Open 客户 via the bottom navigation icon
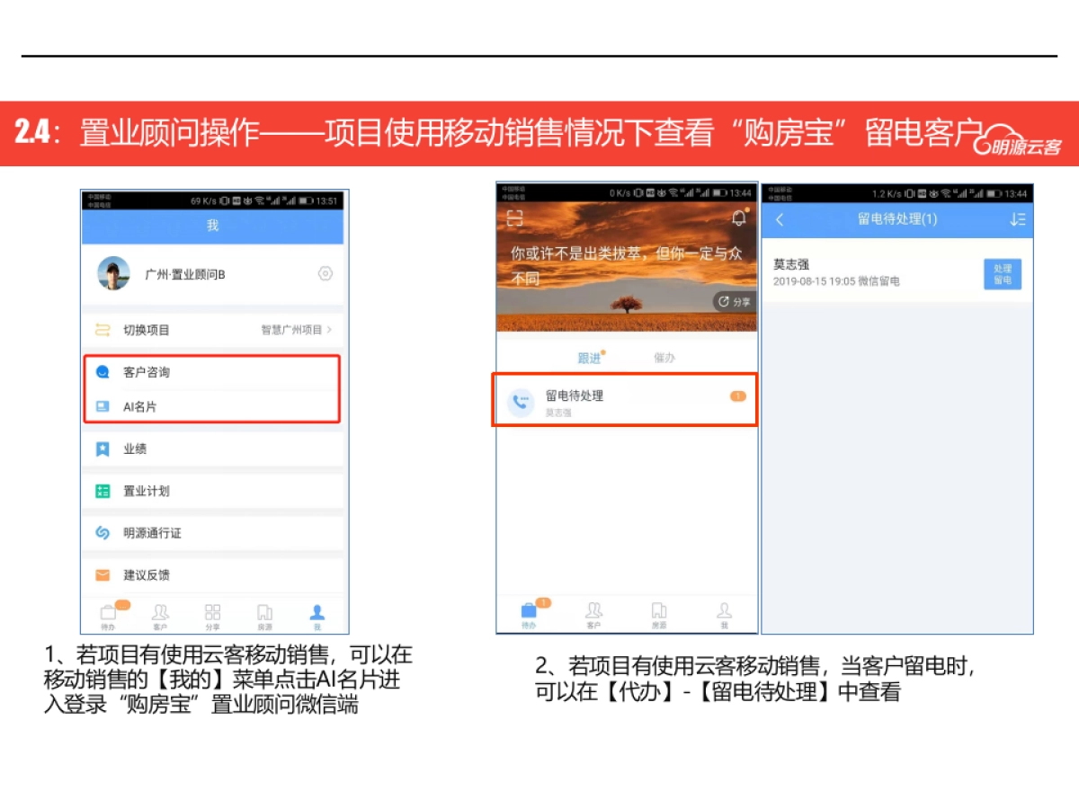Viewport: 1079px width, 809px height. [x=160, y=614]
